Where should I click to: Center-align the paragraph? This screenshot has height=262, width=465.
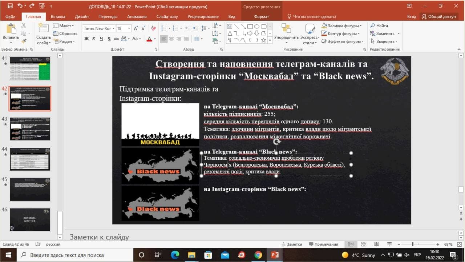171,39
